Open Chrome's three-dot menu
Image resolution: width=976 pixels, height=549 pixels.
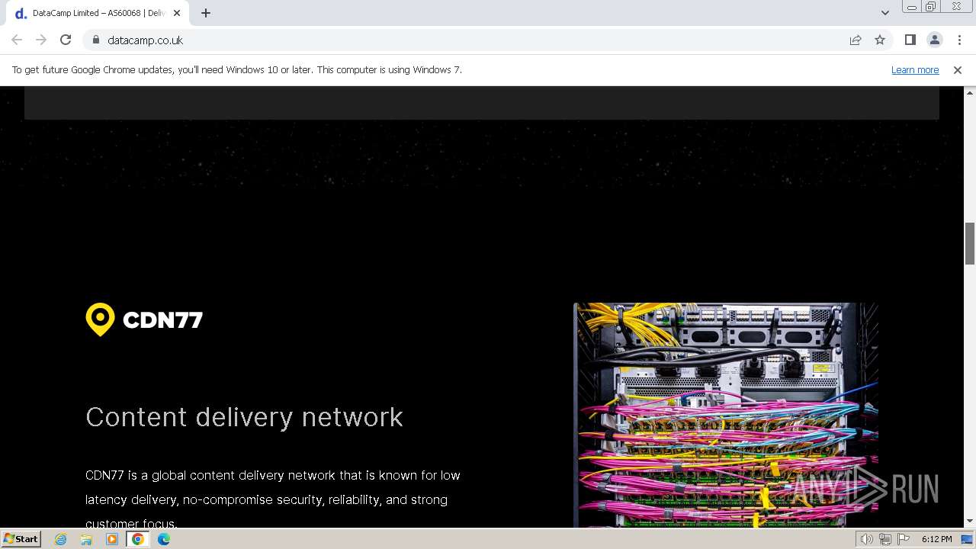point(959,40)
